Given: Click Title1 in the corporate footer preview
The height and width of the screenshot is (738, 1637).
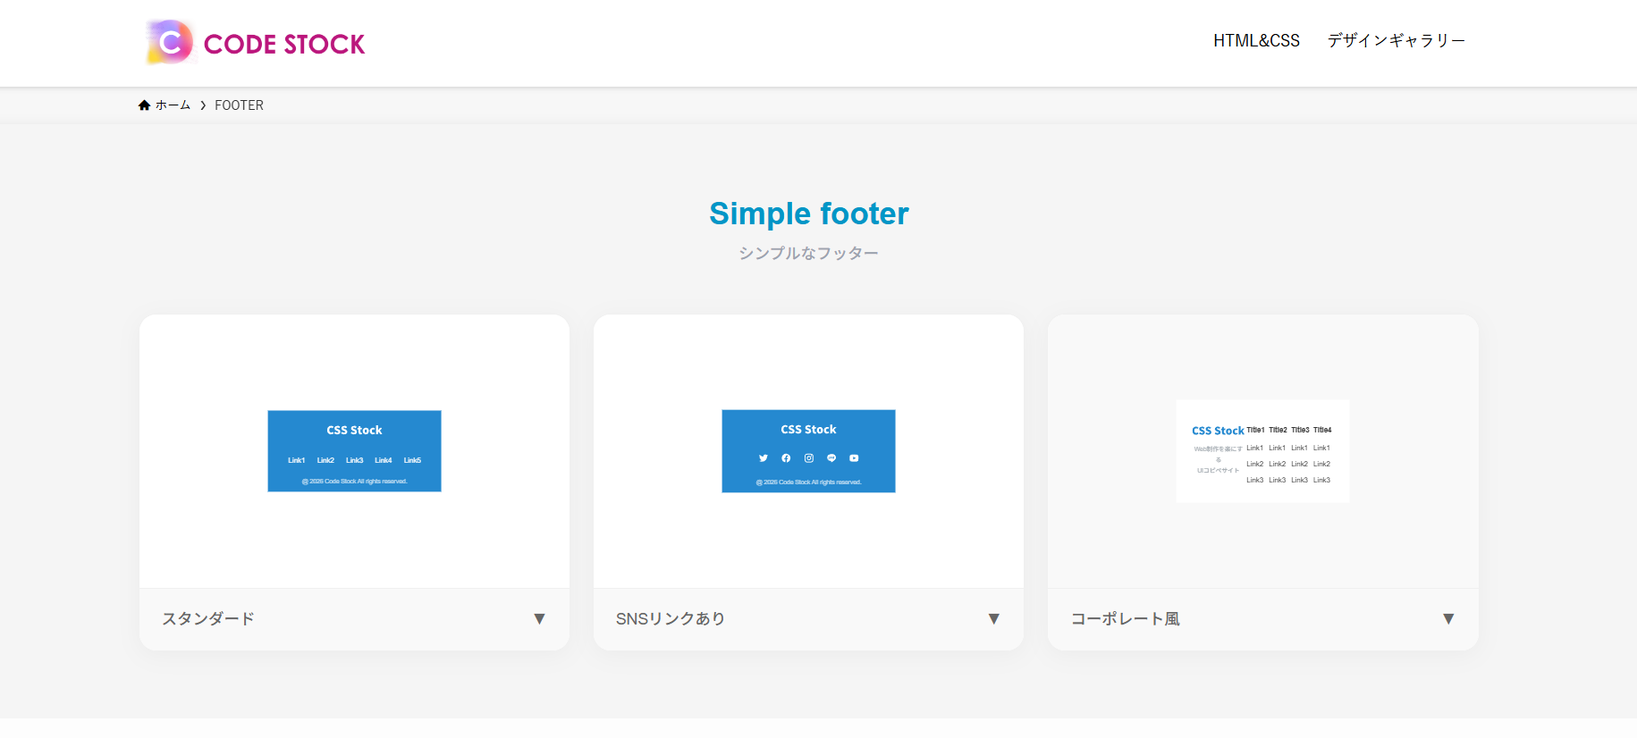Looking at the screenshot, I should pyautogui.click(x=1255, y=430).
